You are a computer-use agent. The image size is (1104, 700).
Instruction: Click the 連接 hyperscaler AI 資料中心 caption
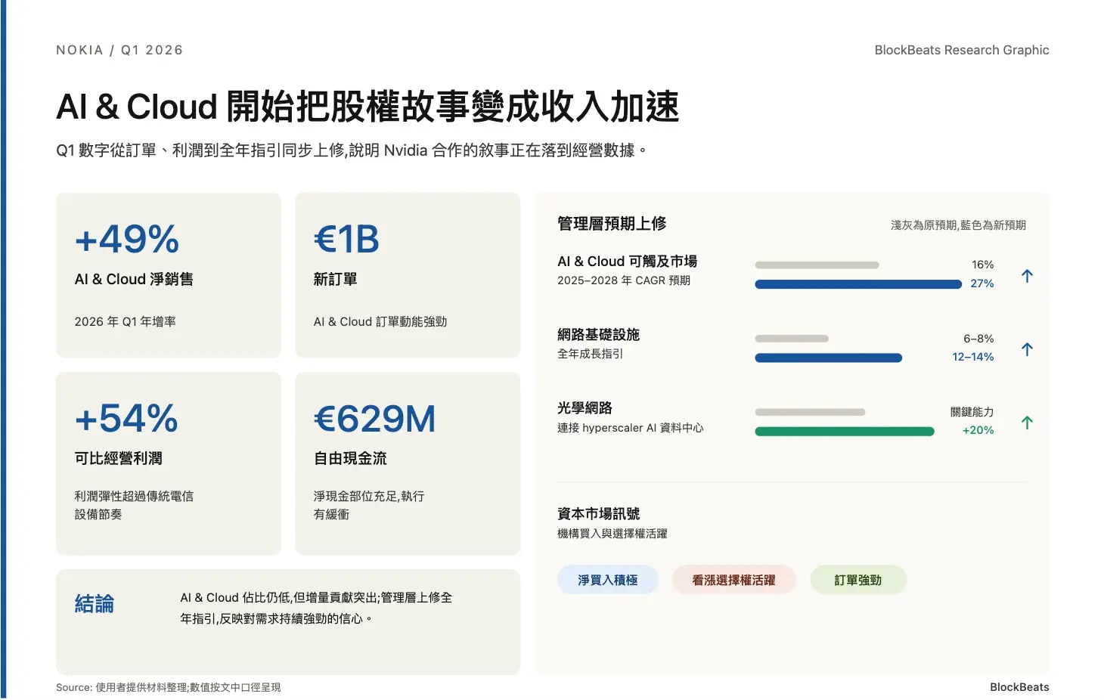630,428
